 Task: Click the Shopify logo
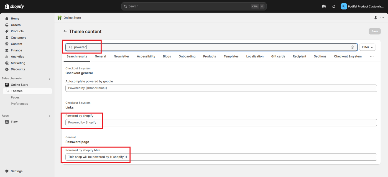coord(14,6)
